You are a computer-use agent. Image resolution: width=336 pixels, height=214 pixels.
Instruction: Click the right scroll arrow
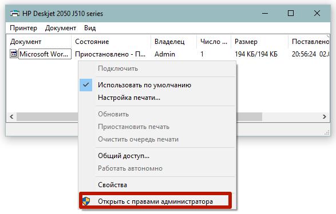tap(324, 116)
